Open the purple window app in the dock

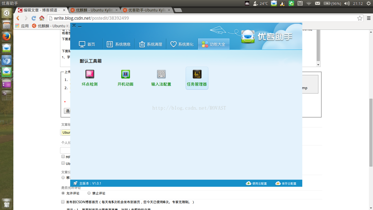point(7,84)
